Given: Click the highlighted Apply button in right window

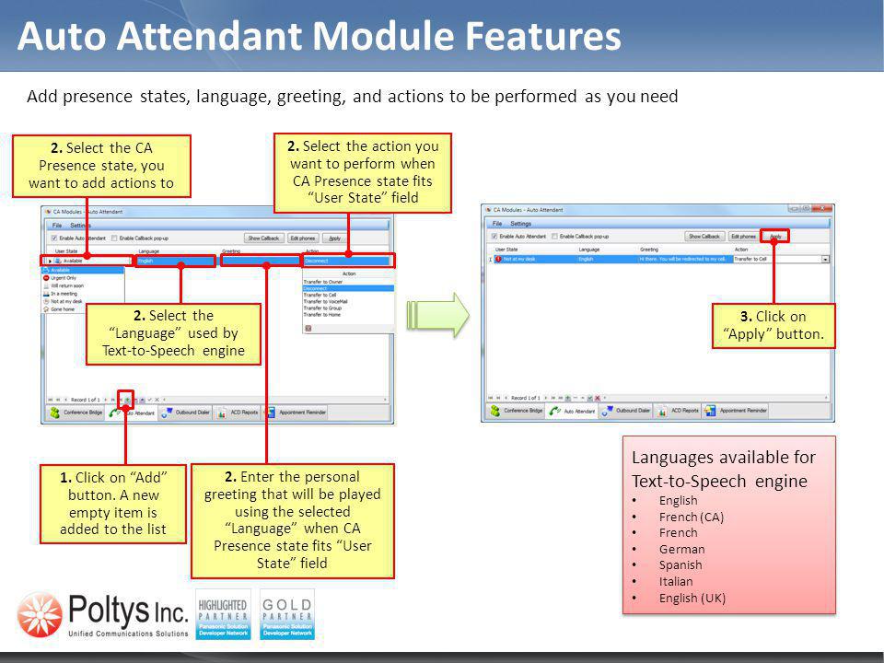Looking at the screenshot, I should [775, 237].
